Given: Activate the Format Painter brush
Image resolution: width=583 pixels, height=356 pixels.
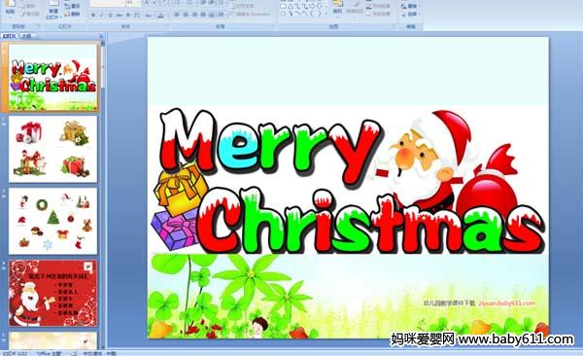Looking at the screenshot, I should pos(30,14).
